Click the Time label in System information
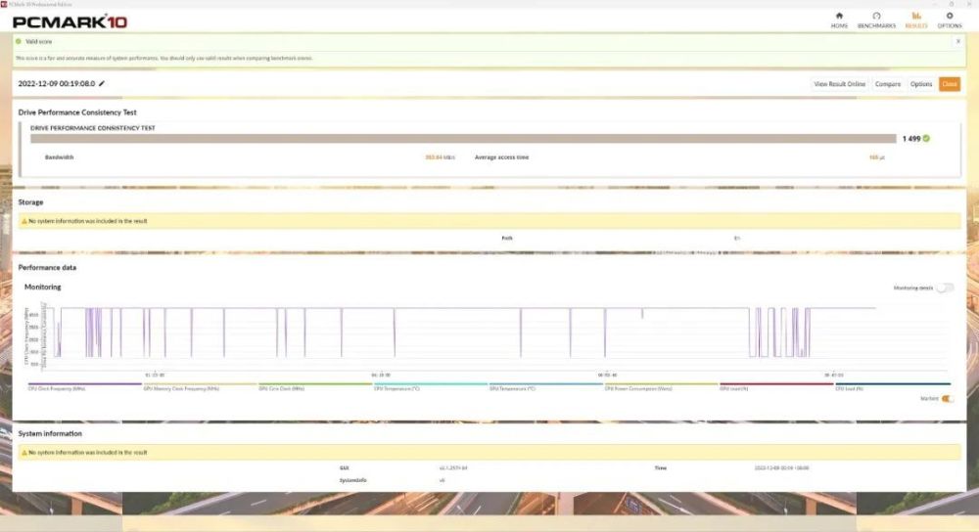 661,467
